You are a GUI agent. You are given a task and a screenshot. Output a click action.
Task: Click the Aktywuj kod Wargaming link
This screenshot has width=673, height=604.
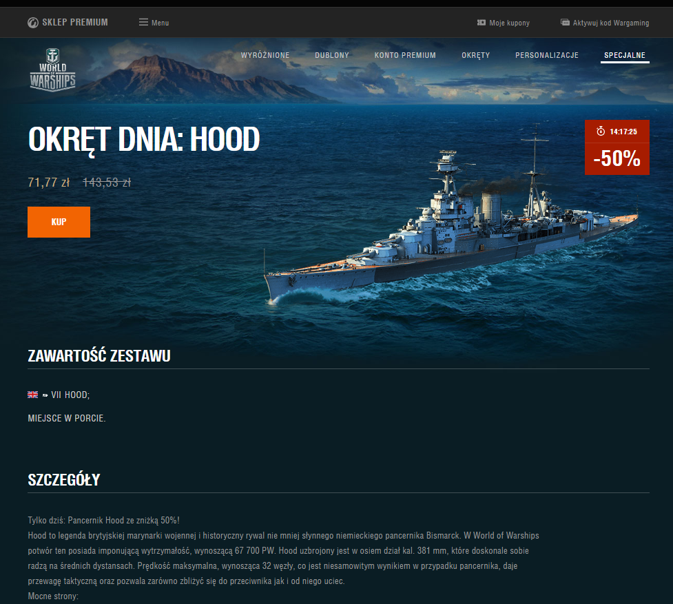click(611, 23)
